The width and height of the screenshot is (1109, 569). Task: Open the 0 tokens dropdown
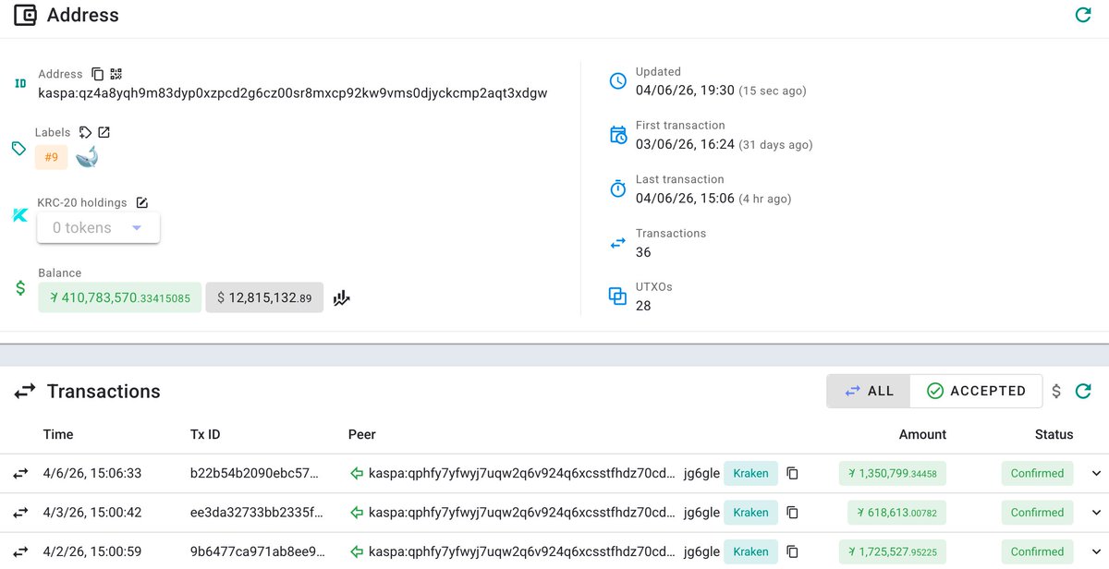[x=98, y=228]
